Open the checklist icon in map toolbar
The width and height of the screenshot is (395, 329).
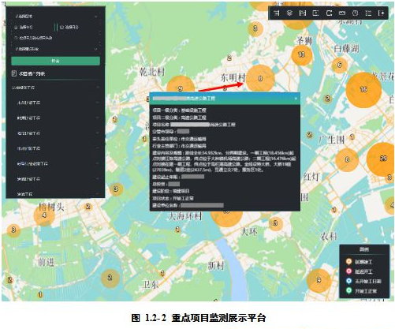click(368, 13)
